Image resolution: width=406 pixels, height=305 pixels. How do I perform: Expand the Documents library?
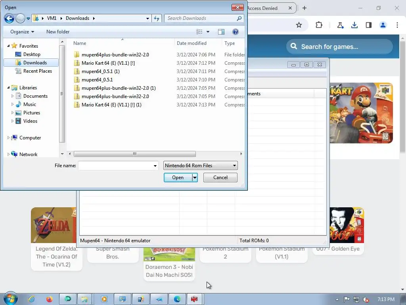[x=12, y=96]
